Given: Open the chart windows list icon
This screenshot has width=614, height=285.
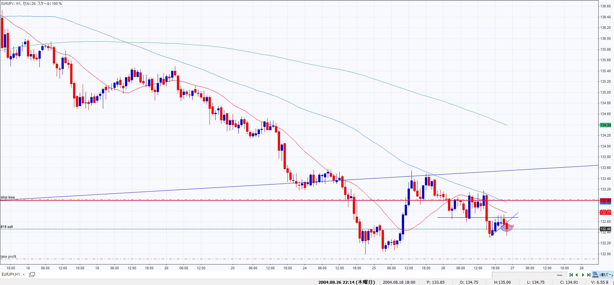Looking at the screenshot, I should pos(32,274).
